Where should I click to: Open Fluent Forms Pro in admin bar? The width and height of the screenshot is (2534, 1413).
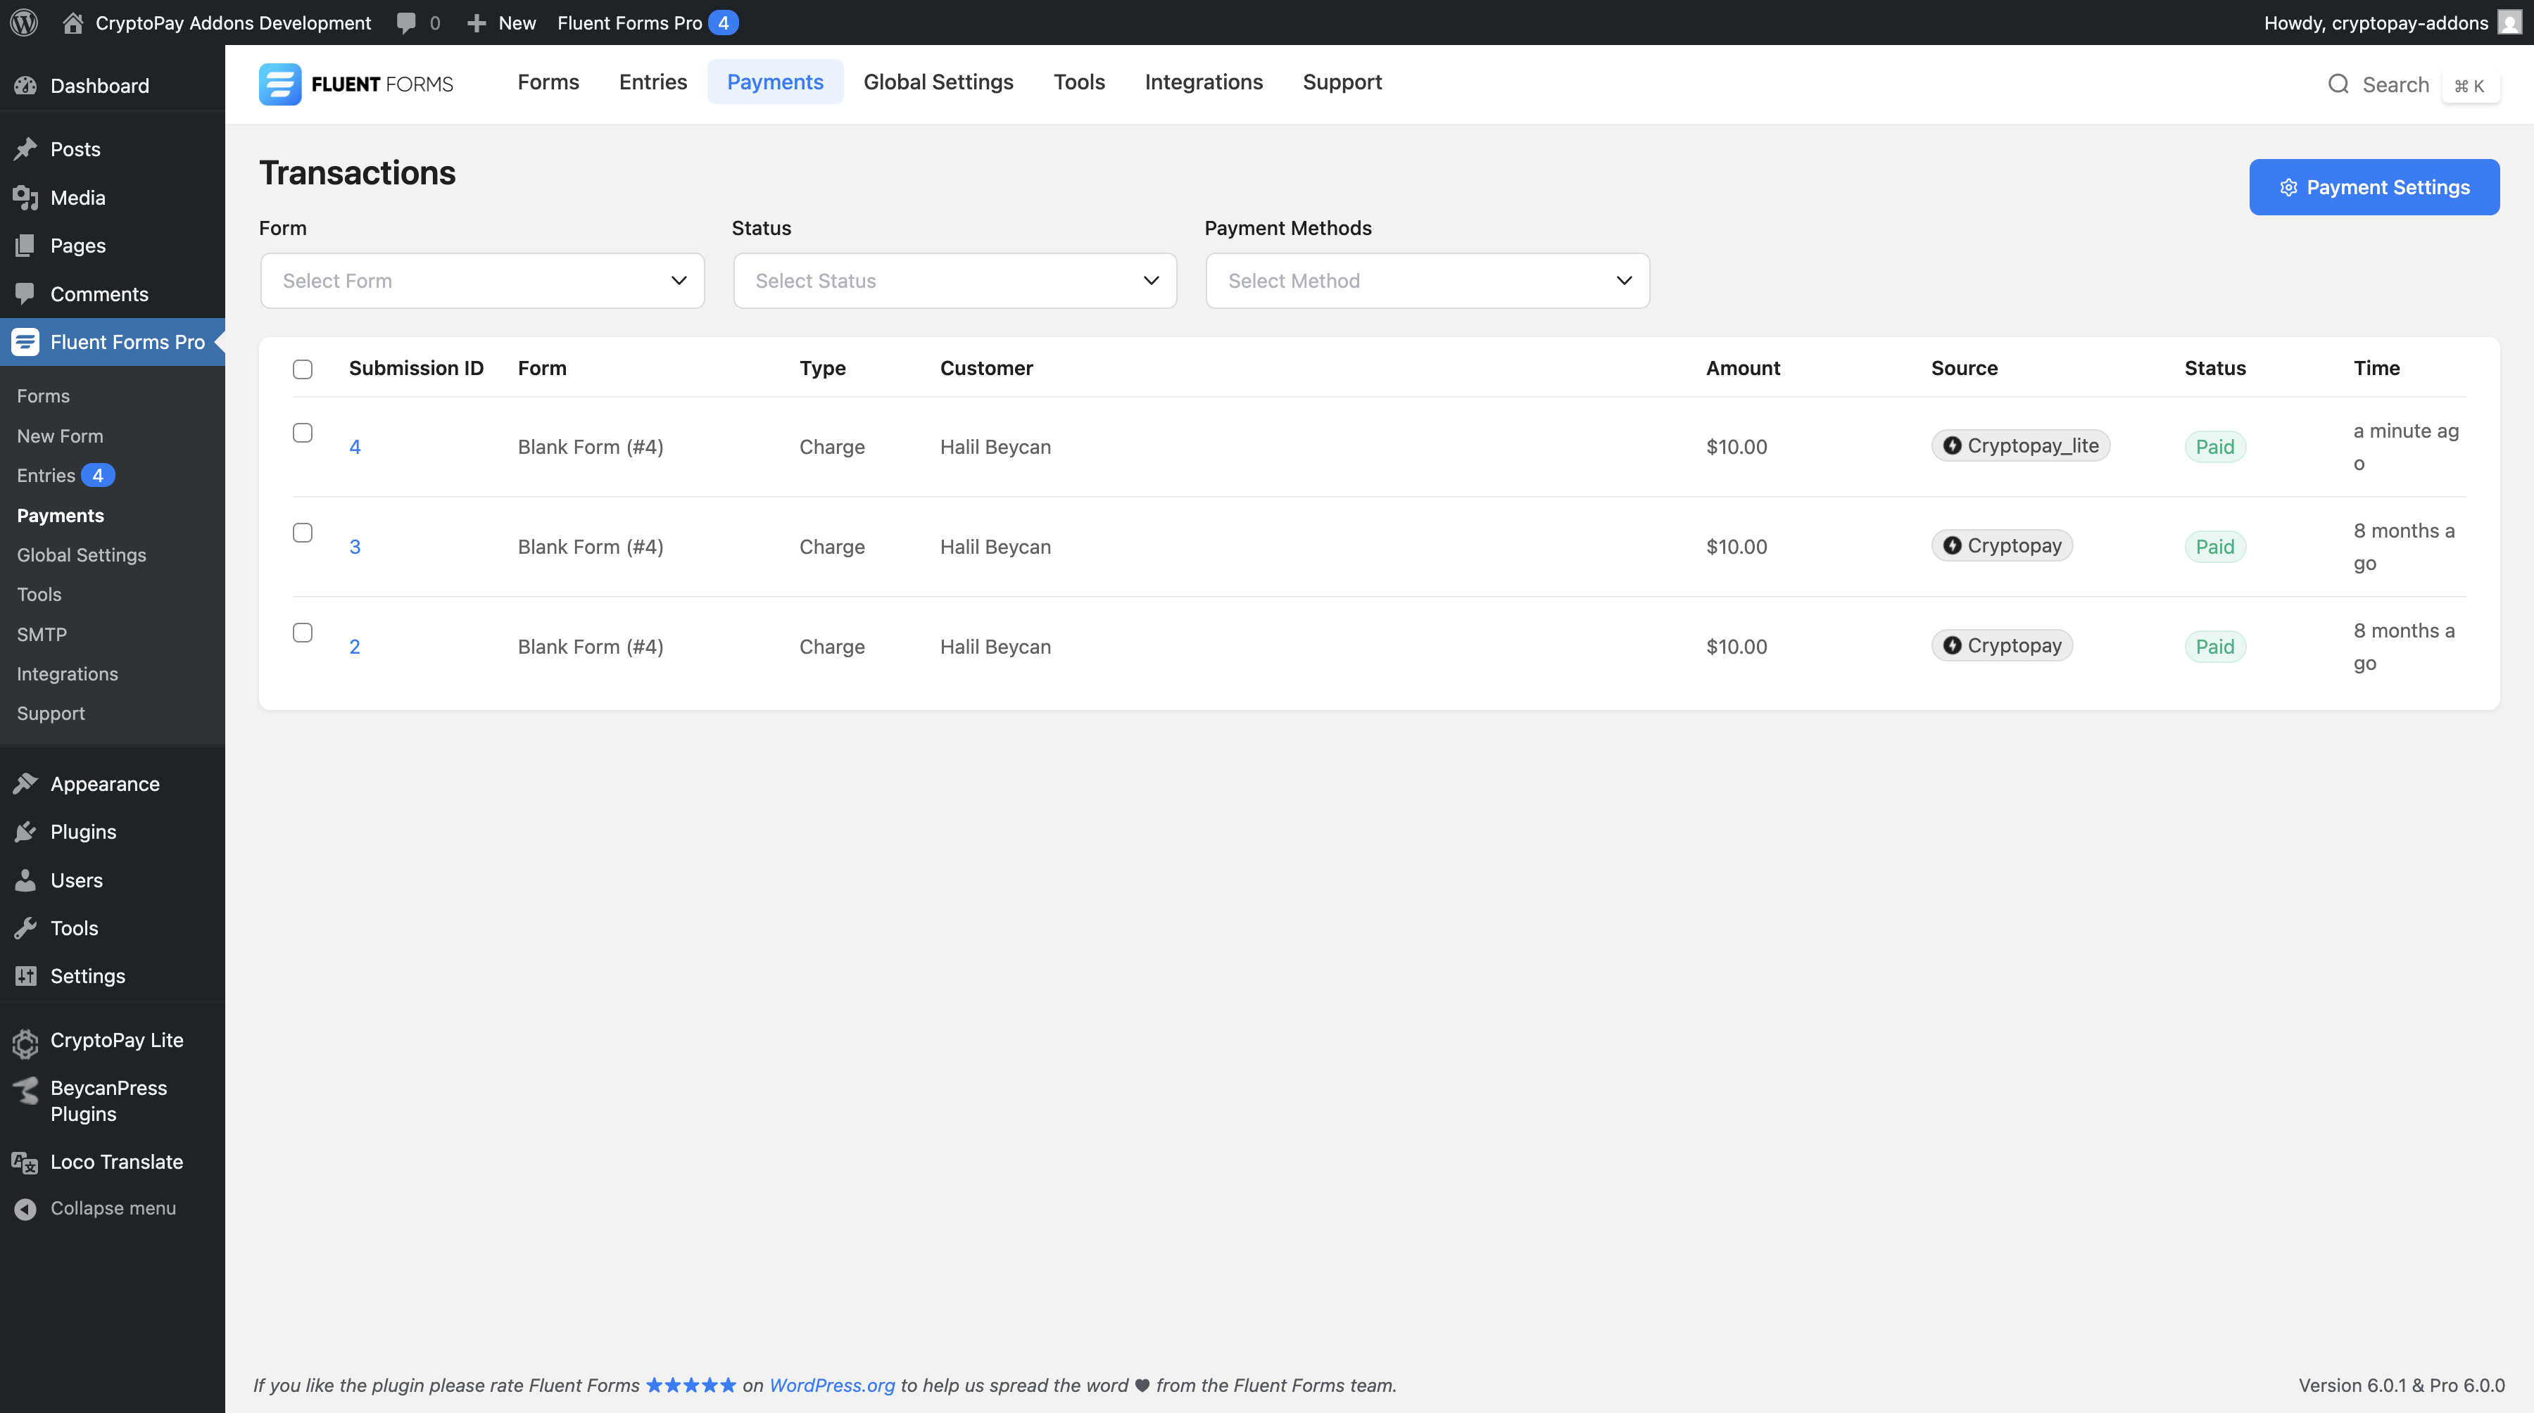[x=648, y=23]
